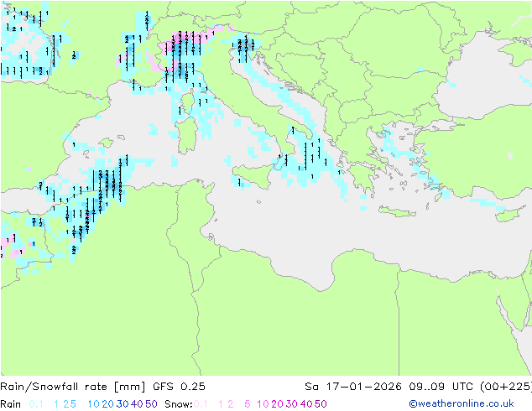532x411 pixels.
Task: Click the 'GFS 0.25' model label
Action: 179,387
